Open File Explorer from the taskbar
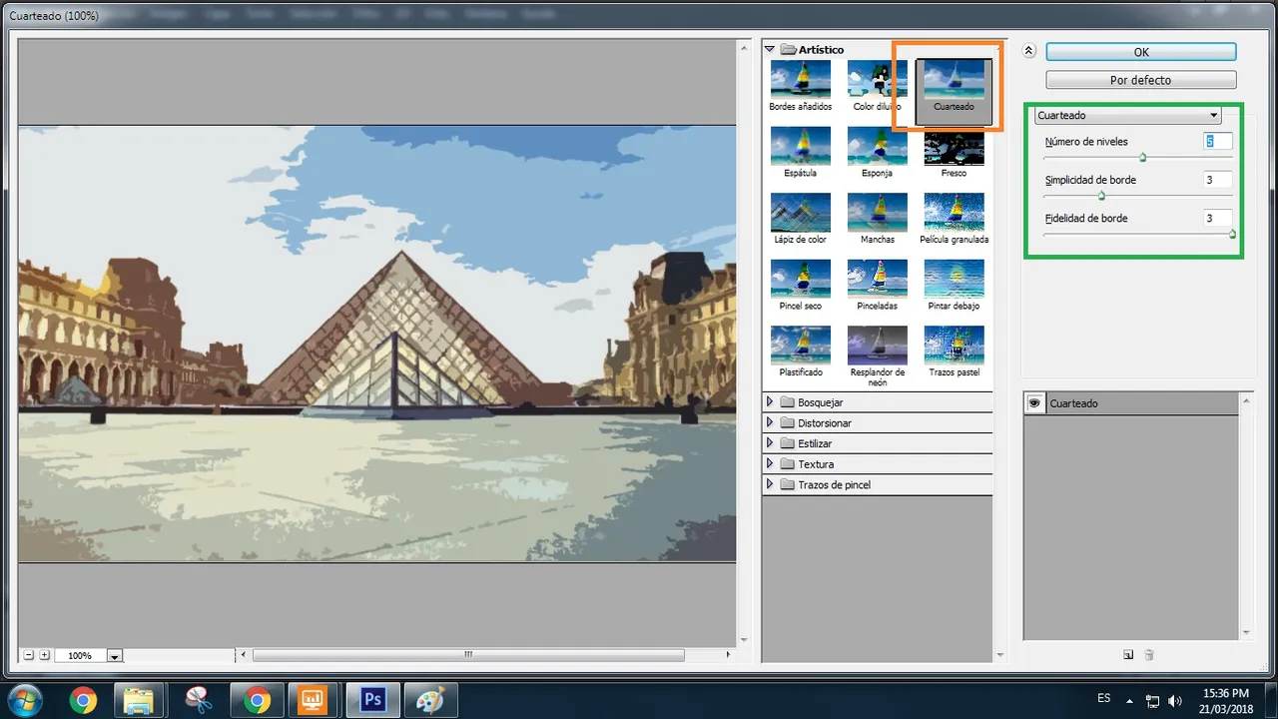The height and width of the screenshot is (719, 1278). point(139,700)
